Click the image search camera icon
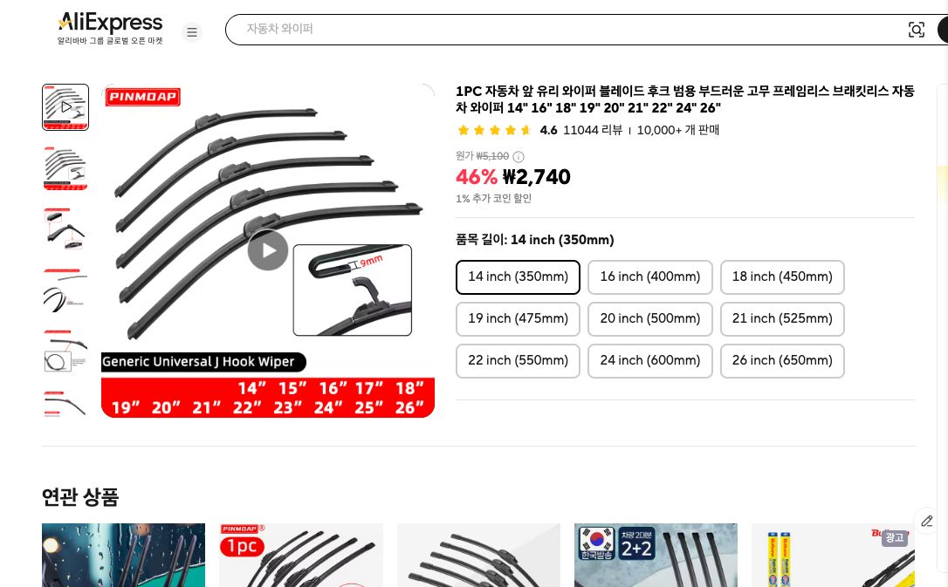This screenshot has height=587, width=948. click(916, 30)
